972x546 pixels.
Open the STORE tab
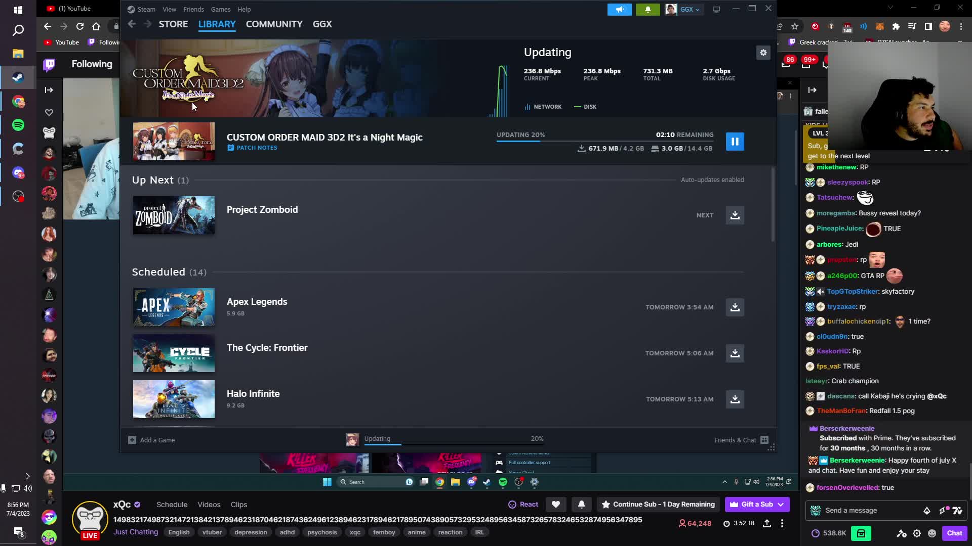[x=173, y=24]
